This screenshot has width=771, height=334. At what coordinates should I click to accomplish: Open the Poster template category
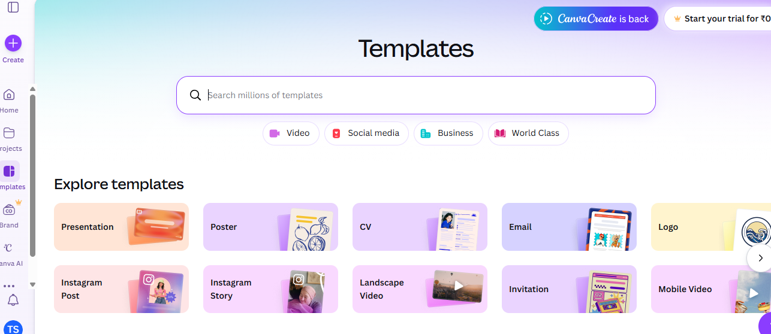coord(270,227)
